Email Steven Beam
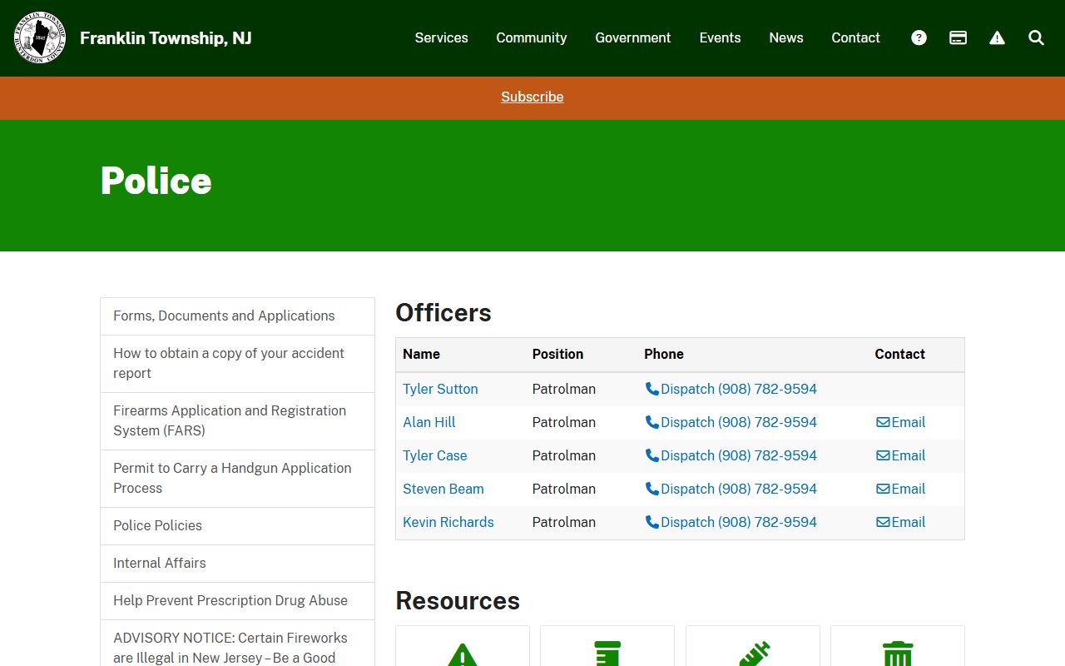The image size is (1065, 666). [900, 490]
